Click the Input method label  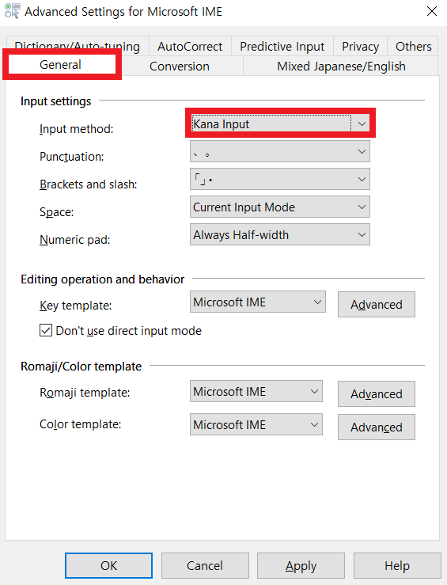(77, 129)
